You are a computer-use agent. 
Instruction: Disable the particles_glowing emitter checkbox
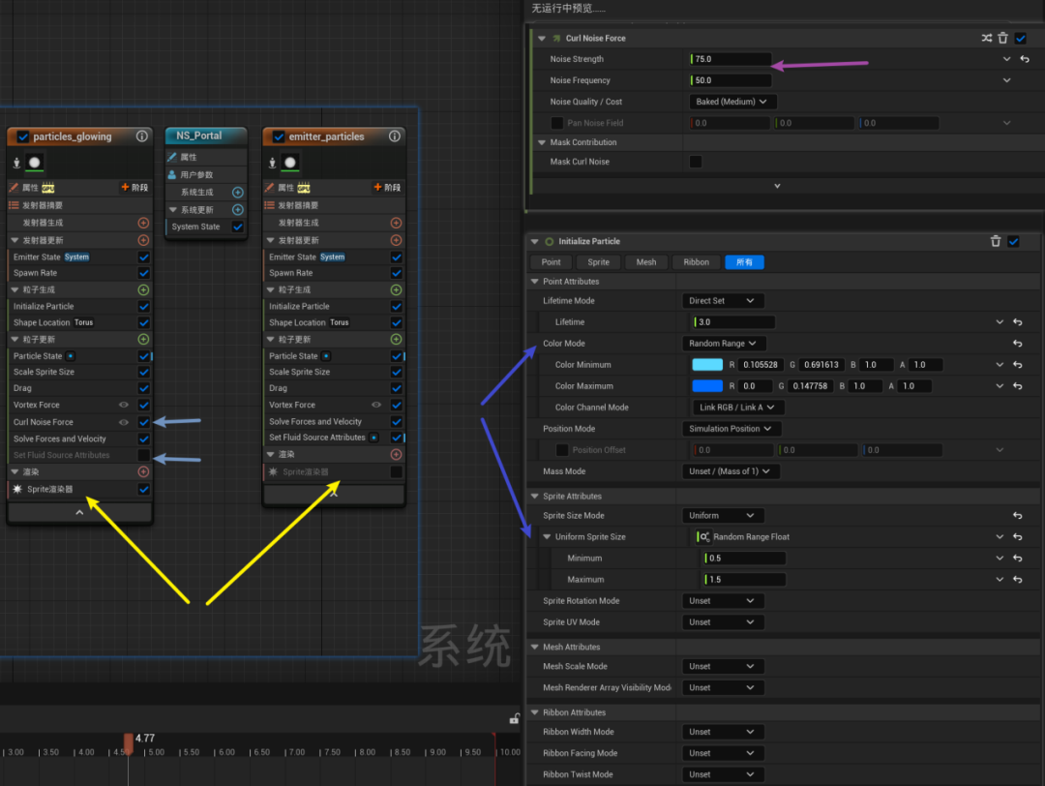pos(22,136)
